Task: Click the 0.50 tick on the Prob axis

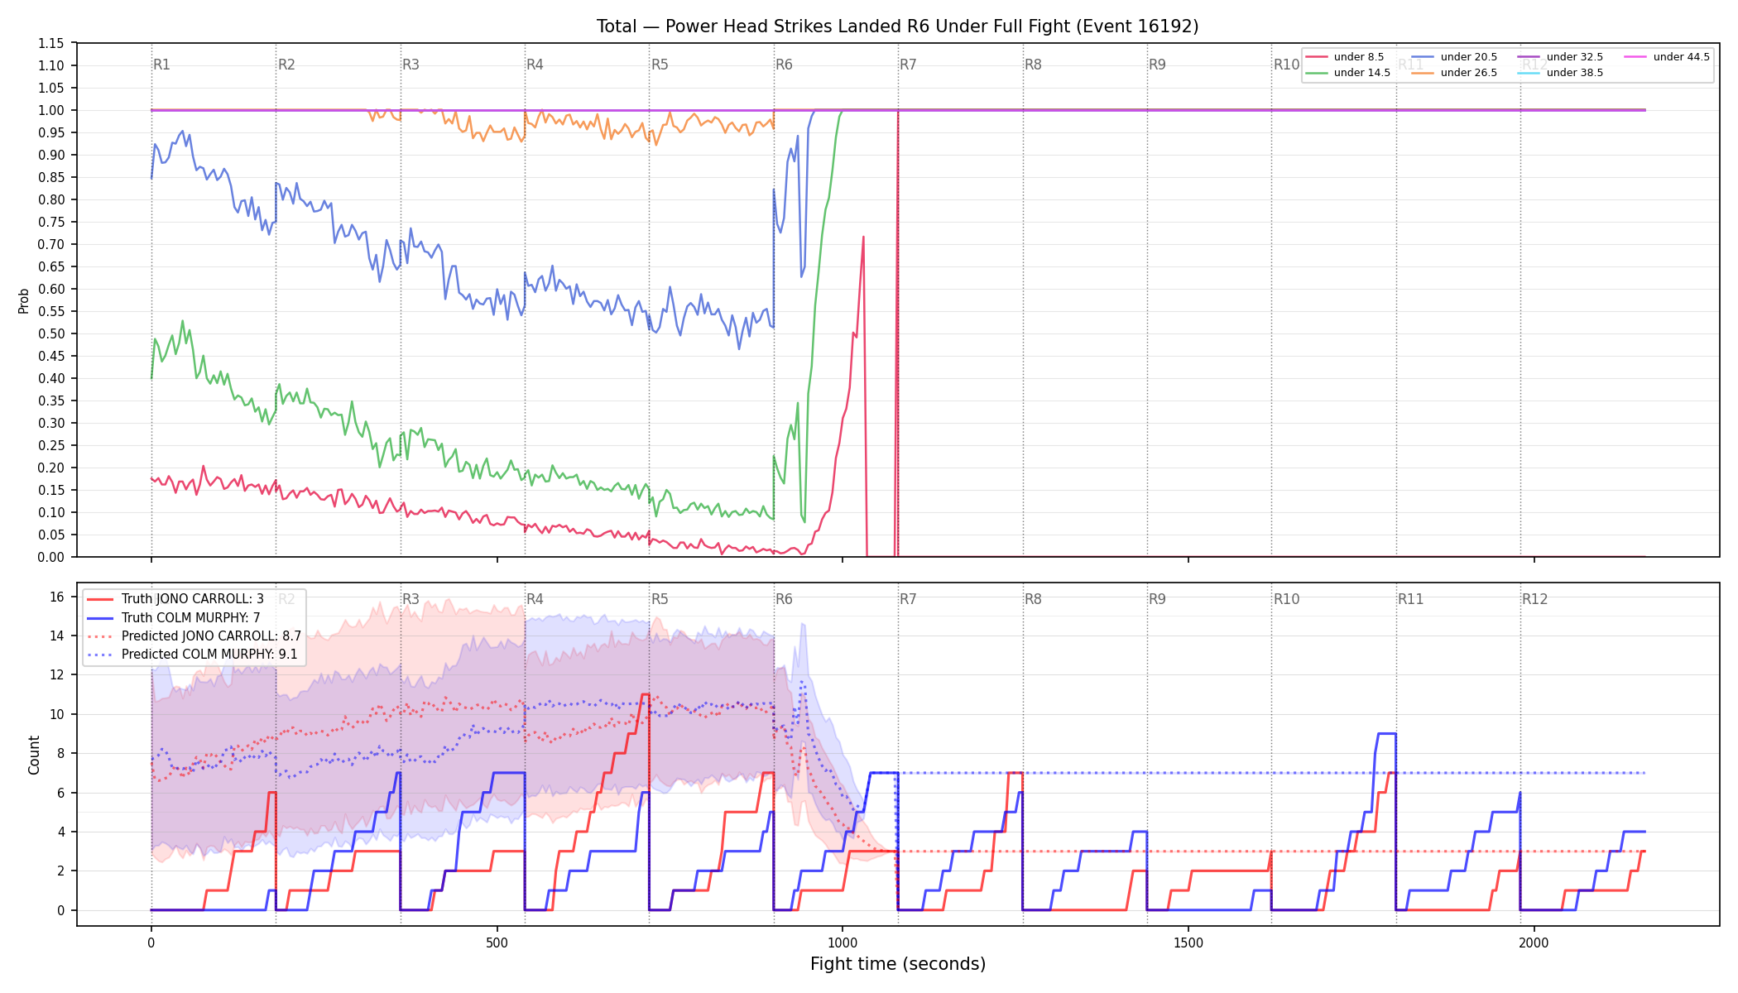Action: tap(51, 333)
